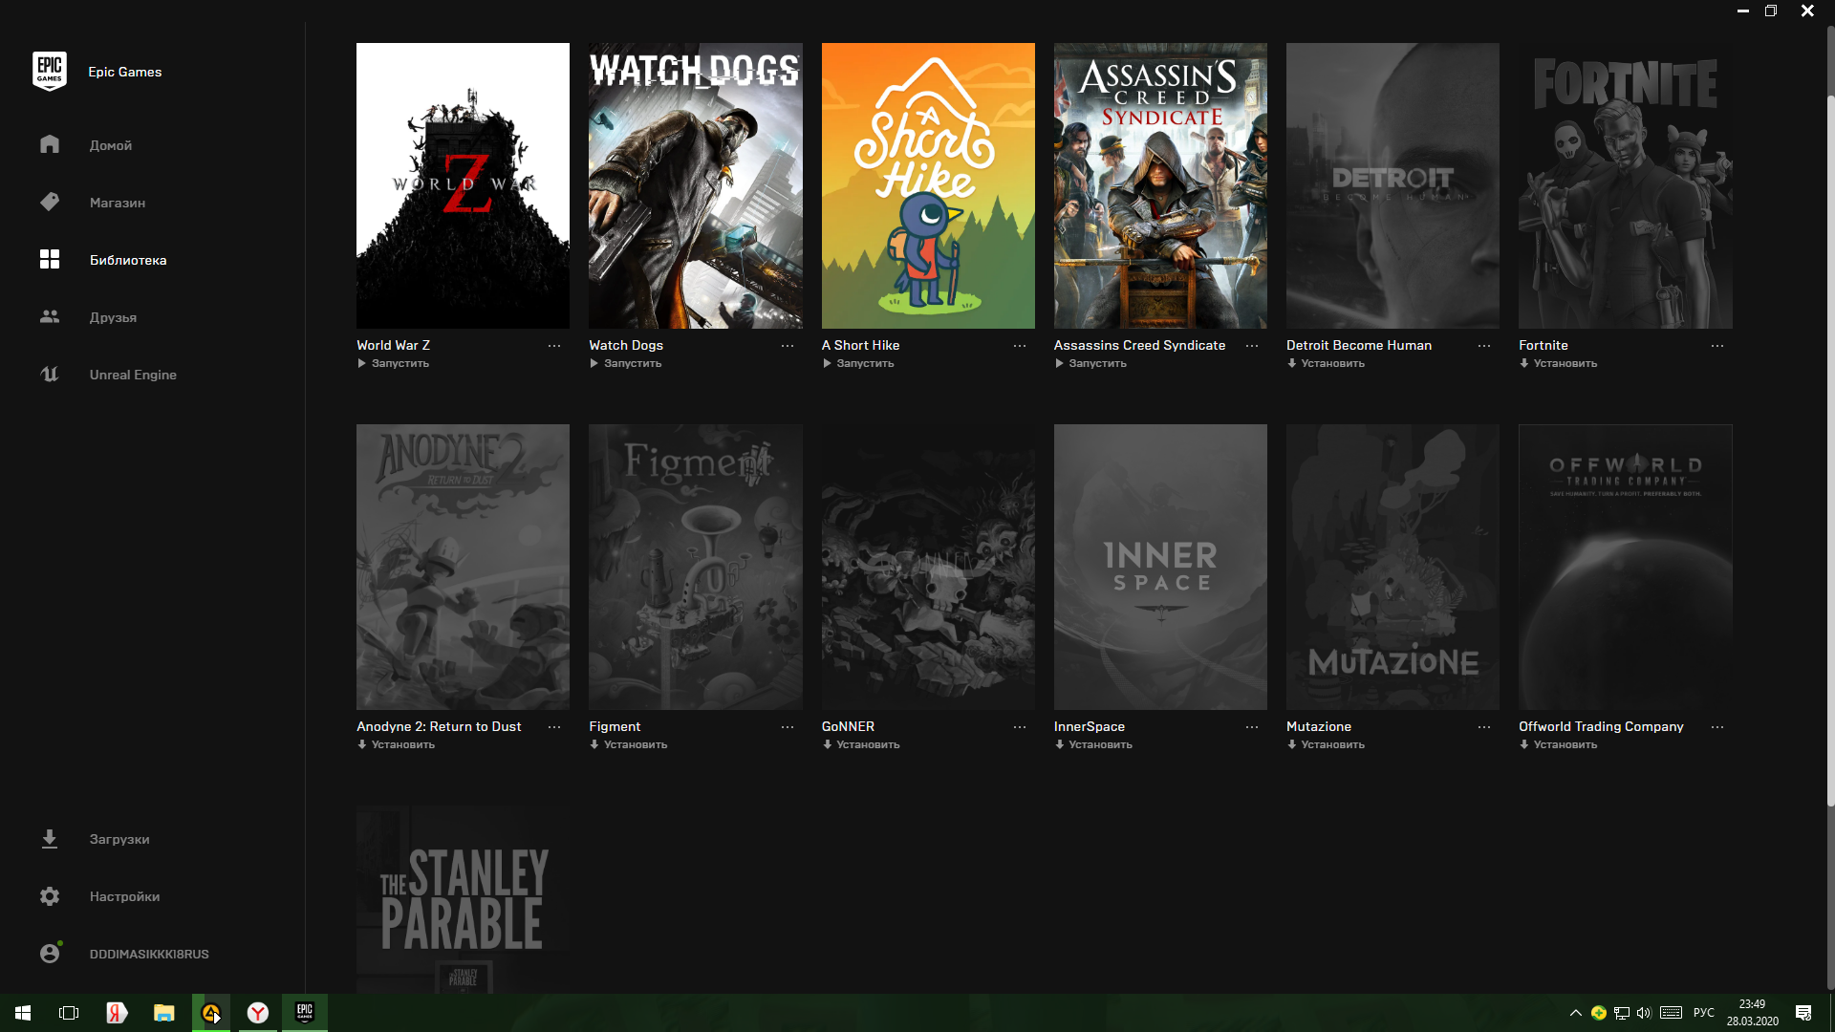Open options menu for A Short Hike
Viewport: 1835px width, 1032px height.
coord(1020,346)
